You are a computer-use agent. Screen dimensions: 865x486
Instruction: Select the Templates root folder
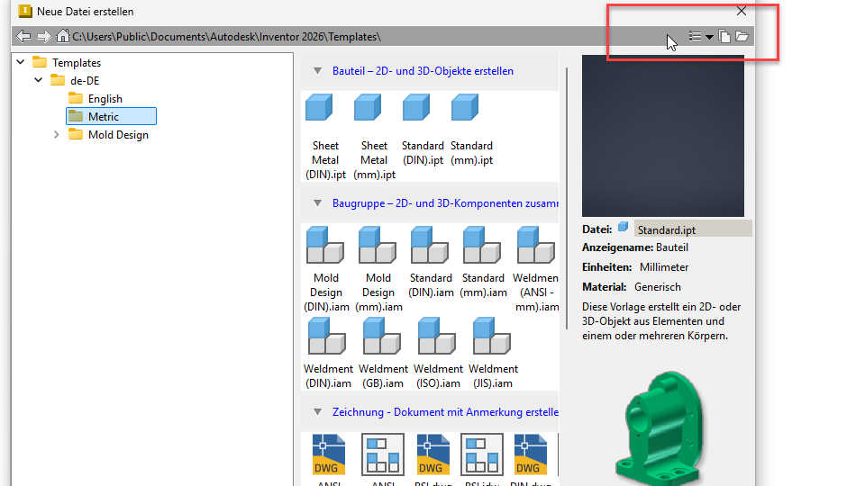pyautogui.click(x=67, y=62)
